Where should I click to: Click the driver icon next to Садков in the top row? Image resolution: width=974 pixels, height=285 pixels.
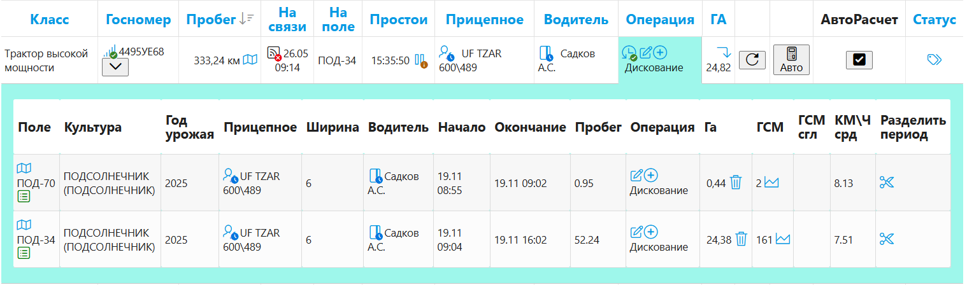click(546, 53)
